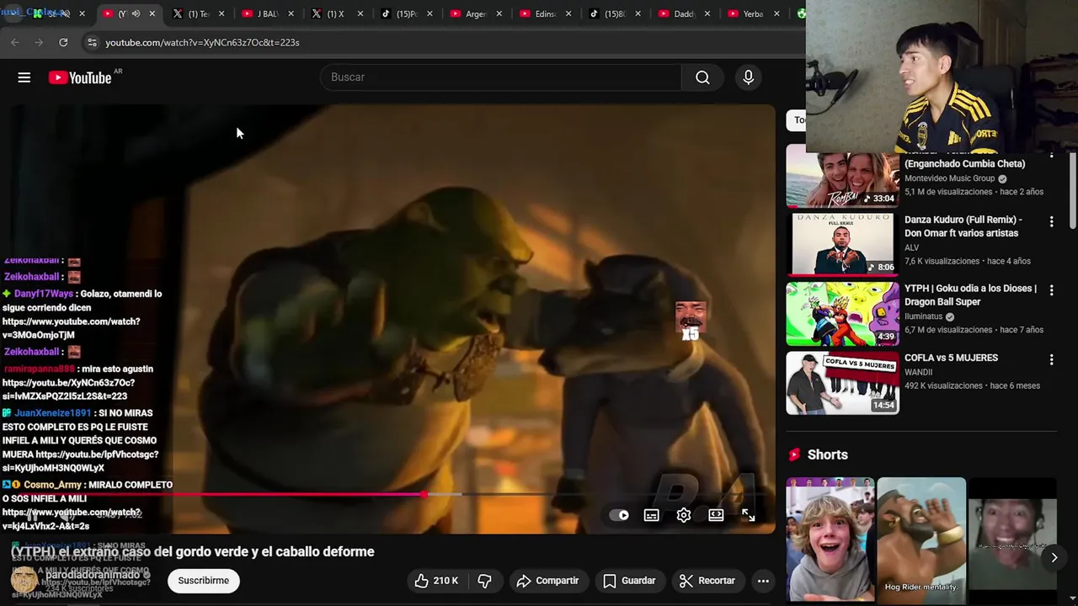Open the Hog Rider mentality short
This screenshot has width=1078, height=606.
coord(921,539)
